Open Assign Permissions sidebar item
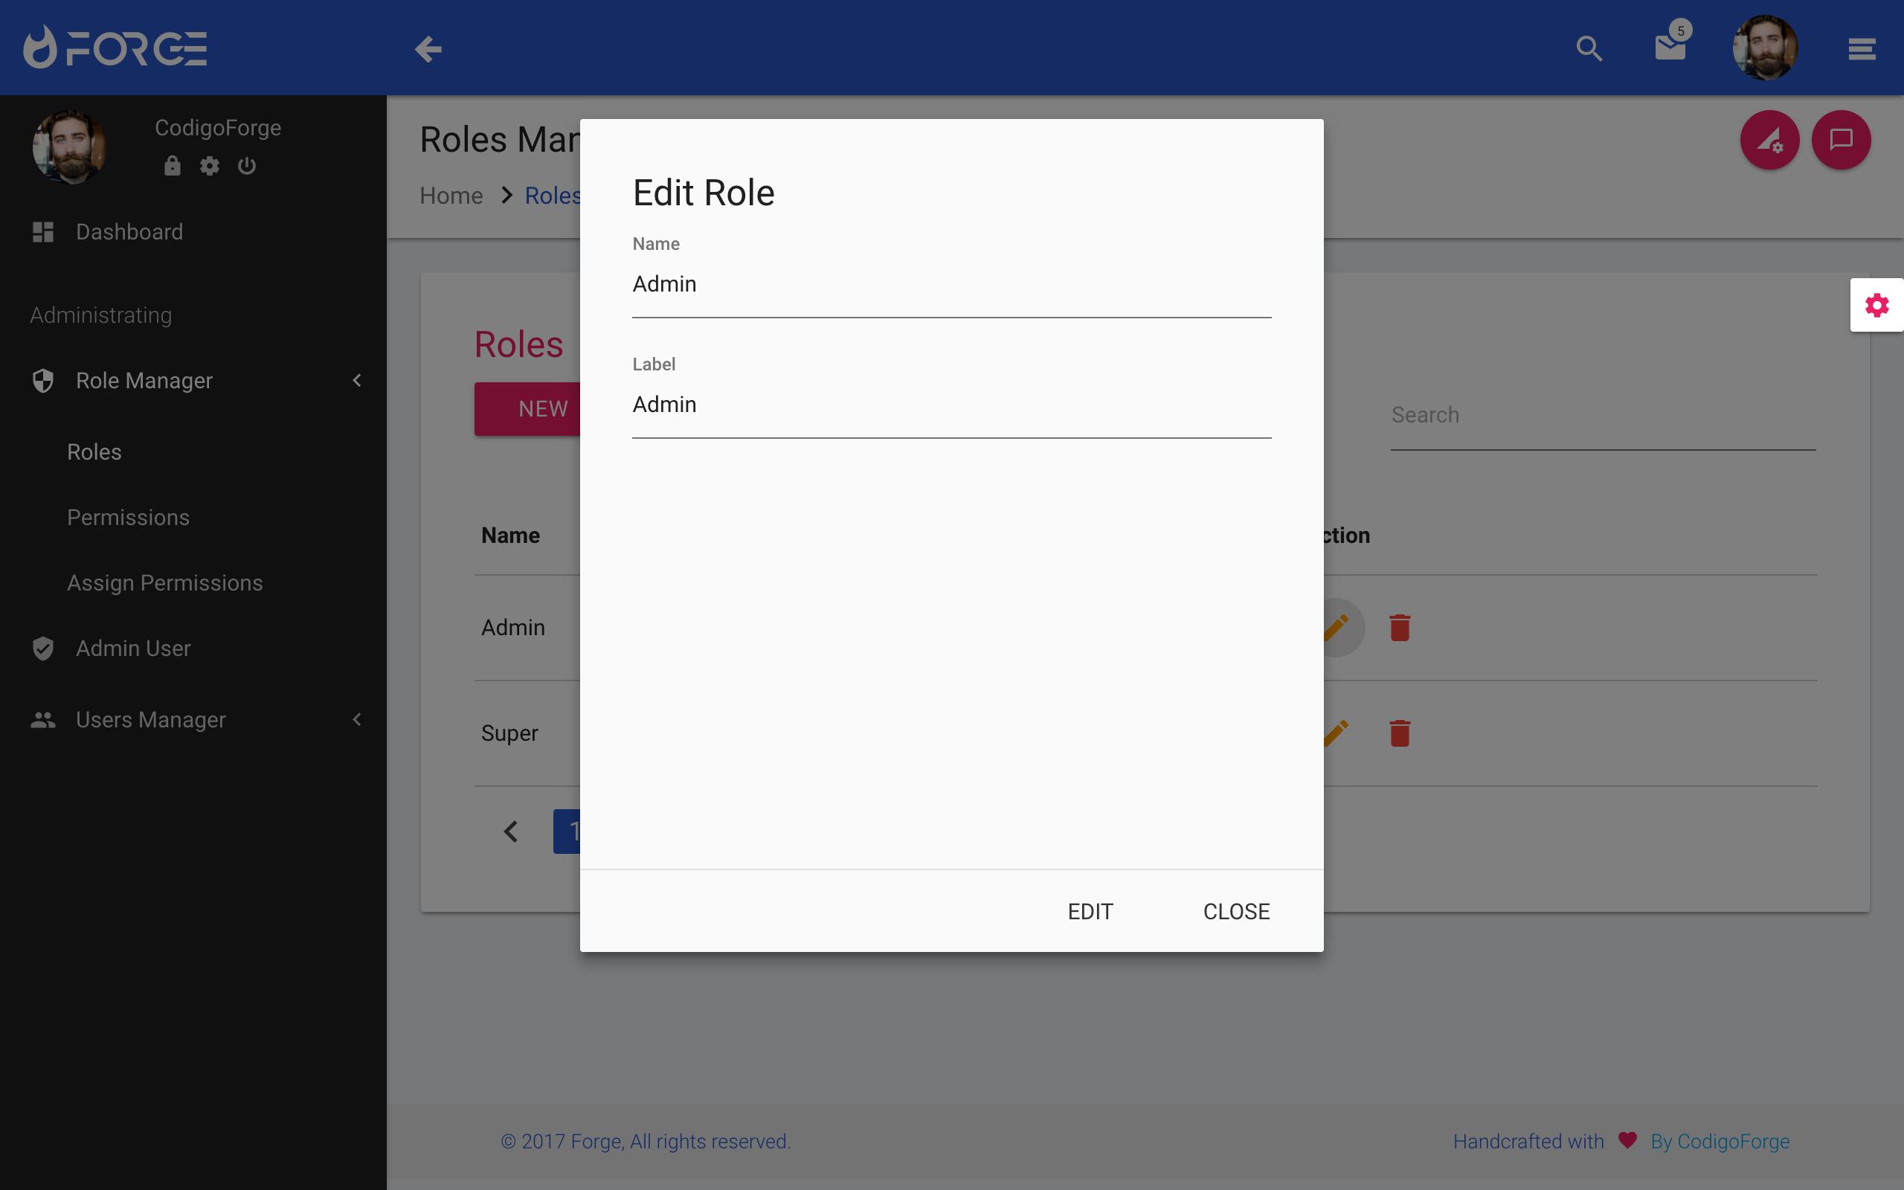The image size is (1904, 1190). (x=164, y=582)
